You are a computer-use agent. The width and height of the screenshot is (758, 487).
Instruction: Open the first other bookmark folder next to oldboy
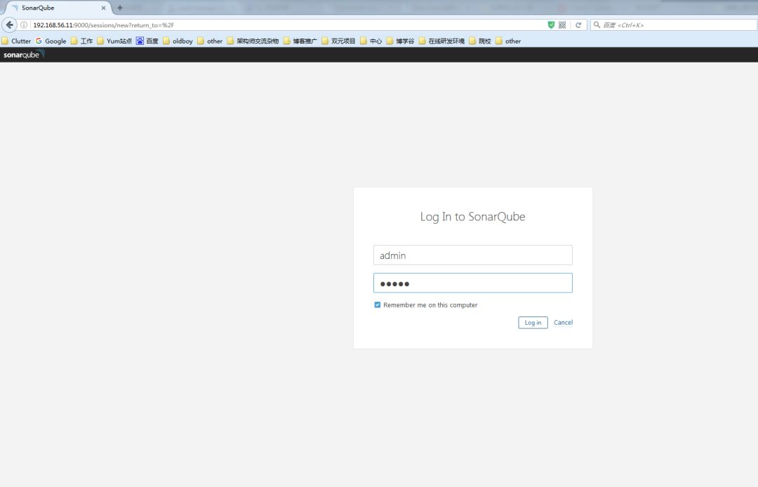pos(211,41)
